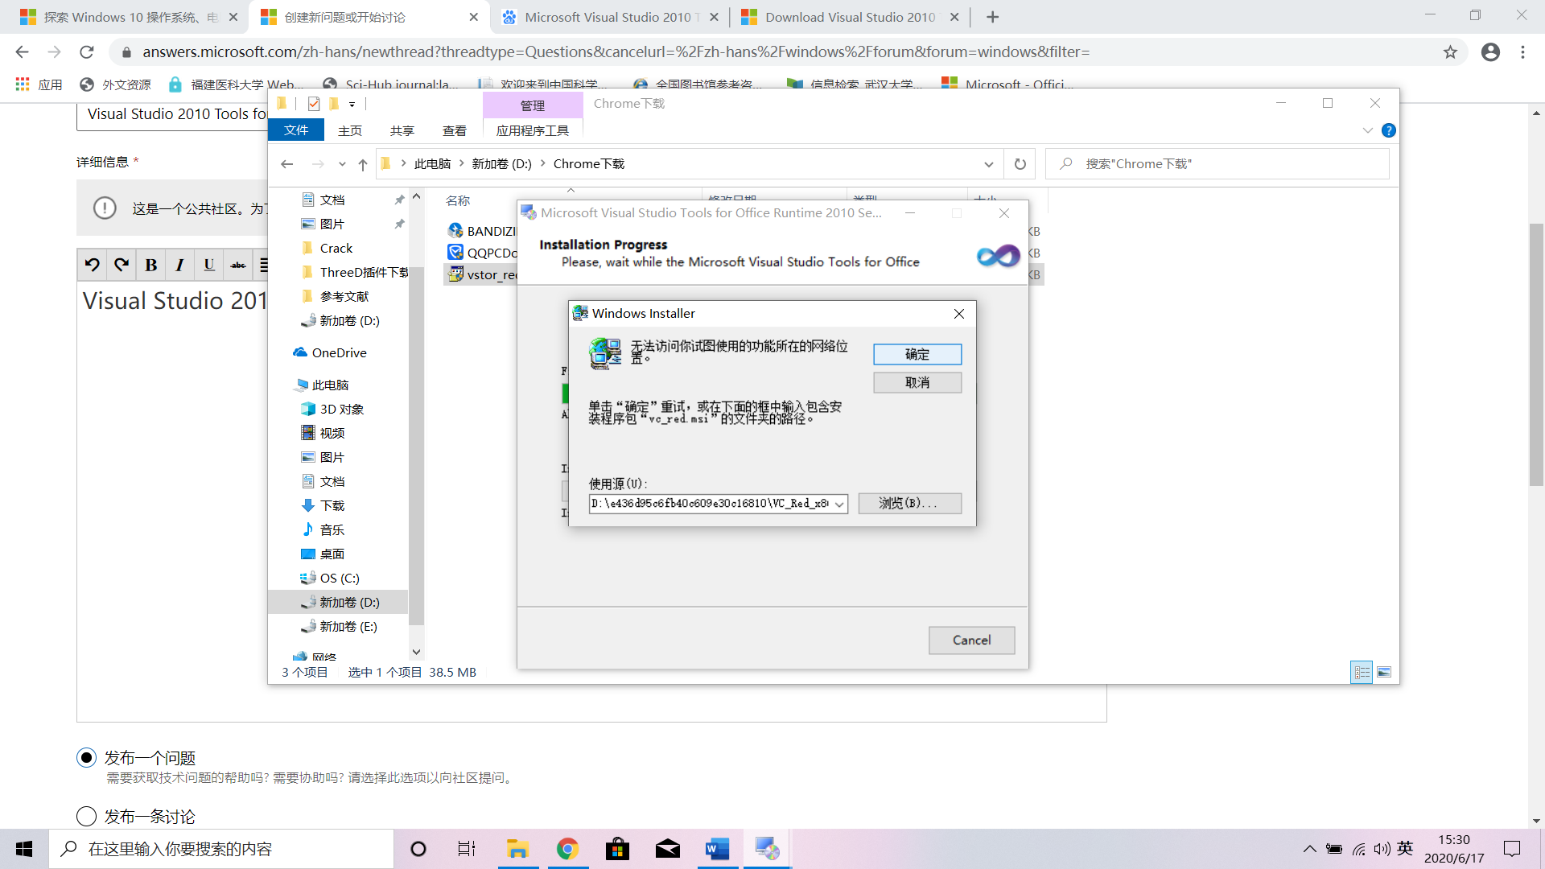Click 新加卷 (D:) breadcrumb in address bar
The image size is (1545, 869).
click(x=501, y=164)
